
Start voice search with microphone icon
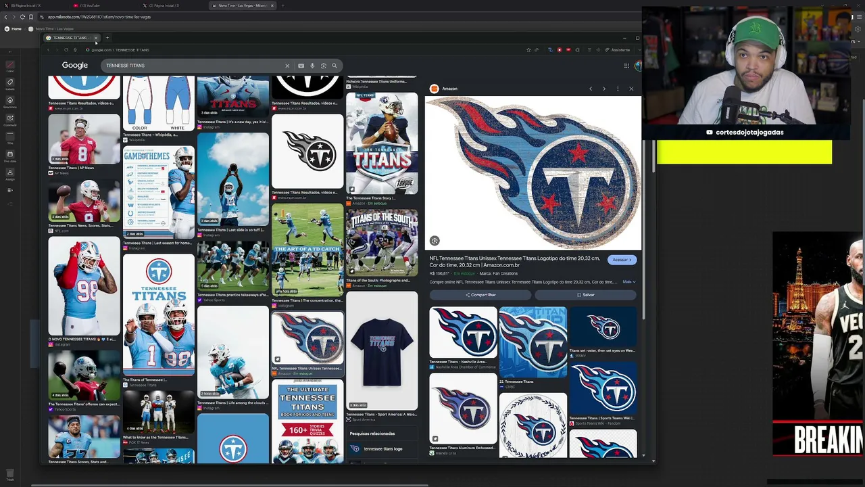[x=312, y=66]
